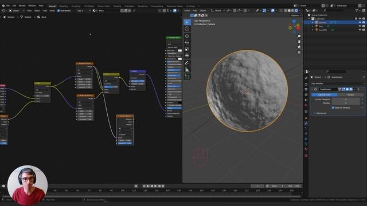Open the viewport Options dropdown
367x206 pixels.
[x=295, y=15]
